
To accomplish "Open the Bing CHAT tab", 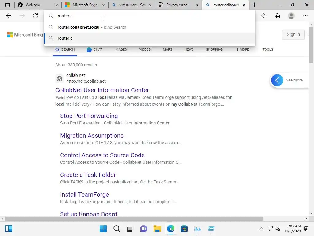I will [94, 49].
